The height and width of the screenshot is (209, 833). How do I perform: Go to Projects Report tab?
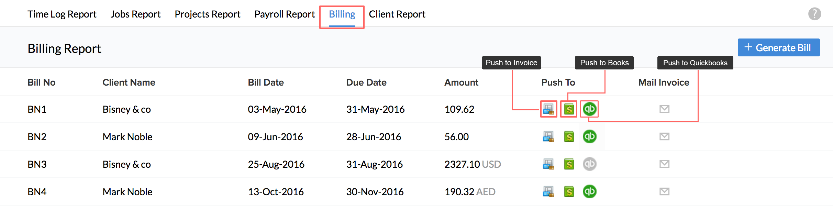pos(207,14)
